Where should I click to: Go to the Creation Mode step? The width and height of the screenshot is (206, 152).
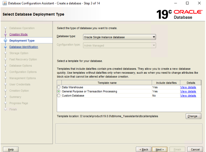click(x=18, y=34)
